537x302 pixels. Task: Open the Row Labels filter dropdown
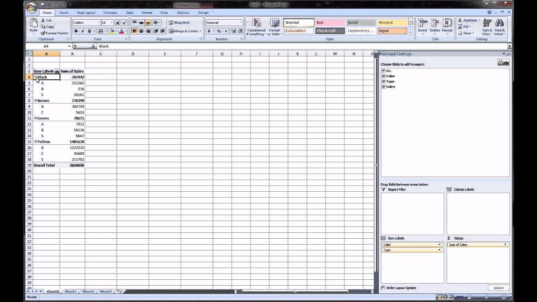pos(57,71)
